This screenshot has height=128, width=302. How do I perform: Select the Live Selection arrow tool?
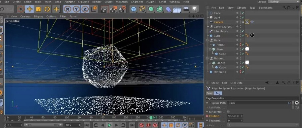pyautogui.click(x=21, y=9)
